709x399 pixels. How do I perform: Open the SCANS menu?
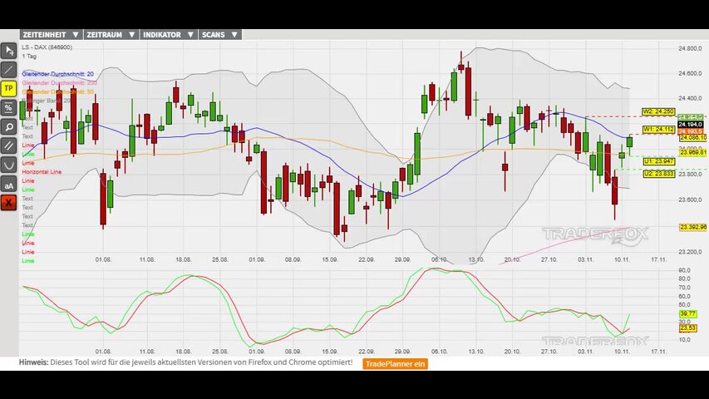tap(220, 35)
